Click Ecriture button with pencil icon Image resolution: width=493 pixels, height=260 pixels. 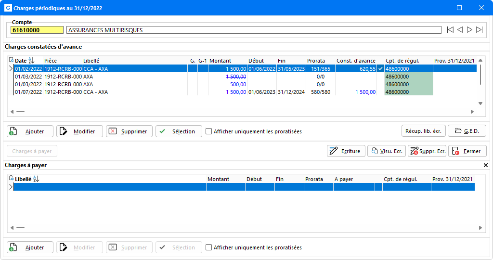coord(346,151)
